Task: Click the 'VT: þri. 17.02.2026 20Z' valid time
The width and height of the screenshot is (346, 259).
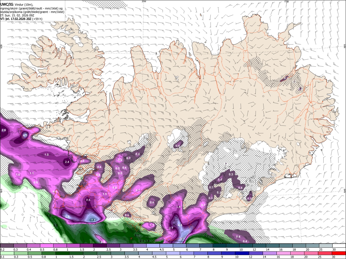Action: (16, 19)
